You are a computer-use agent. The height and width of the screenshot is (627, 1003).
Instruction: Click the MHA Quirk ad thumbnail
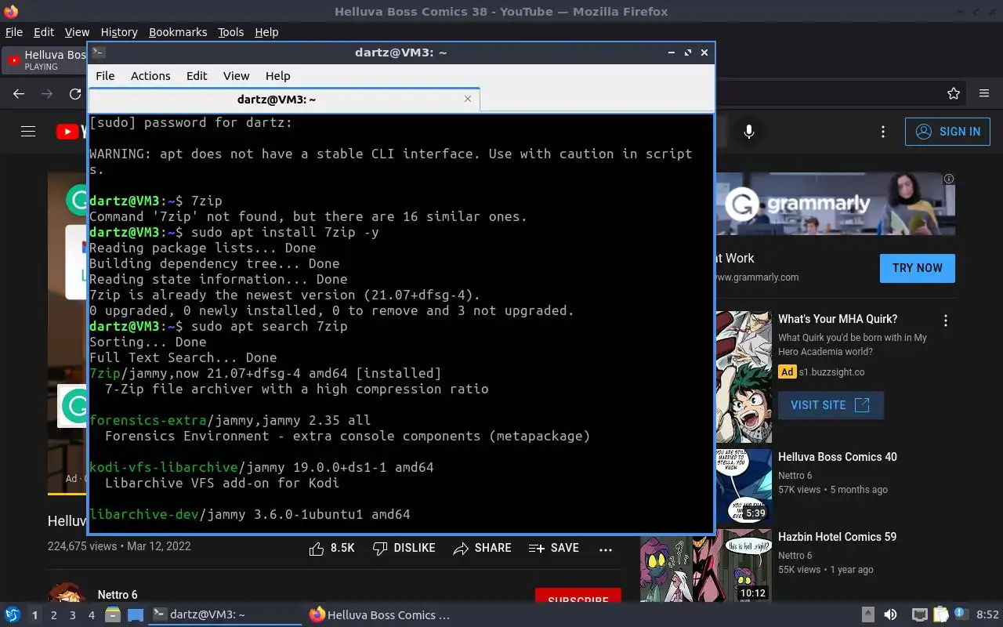pos(744,377)
